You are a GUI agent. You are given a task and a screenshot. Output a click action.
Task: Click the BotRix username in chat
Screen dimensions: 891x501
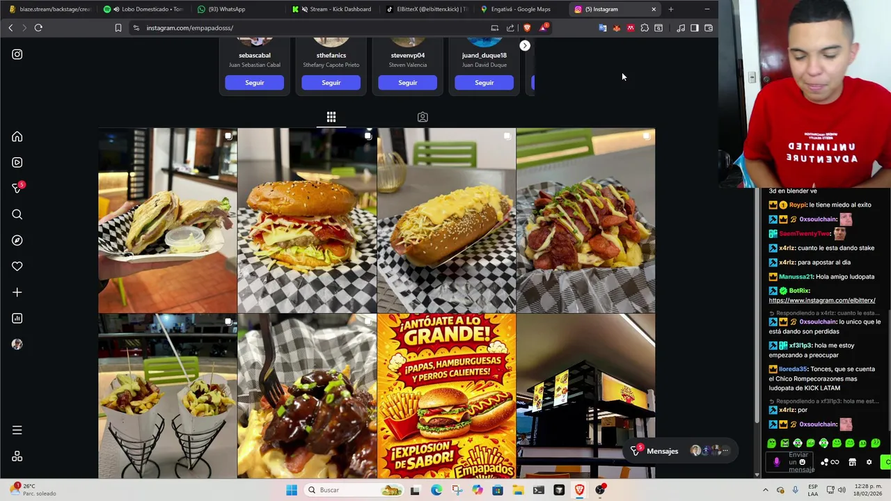799,291
